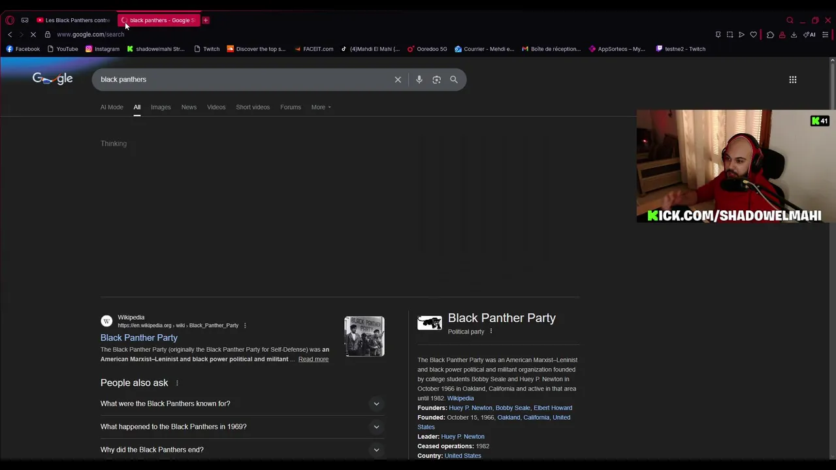
Task: Select the Short videos search tab
Action: tap(253, 107)
